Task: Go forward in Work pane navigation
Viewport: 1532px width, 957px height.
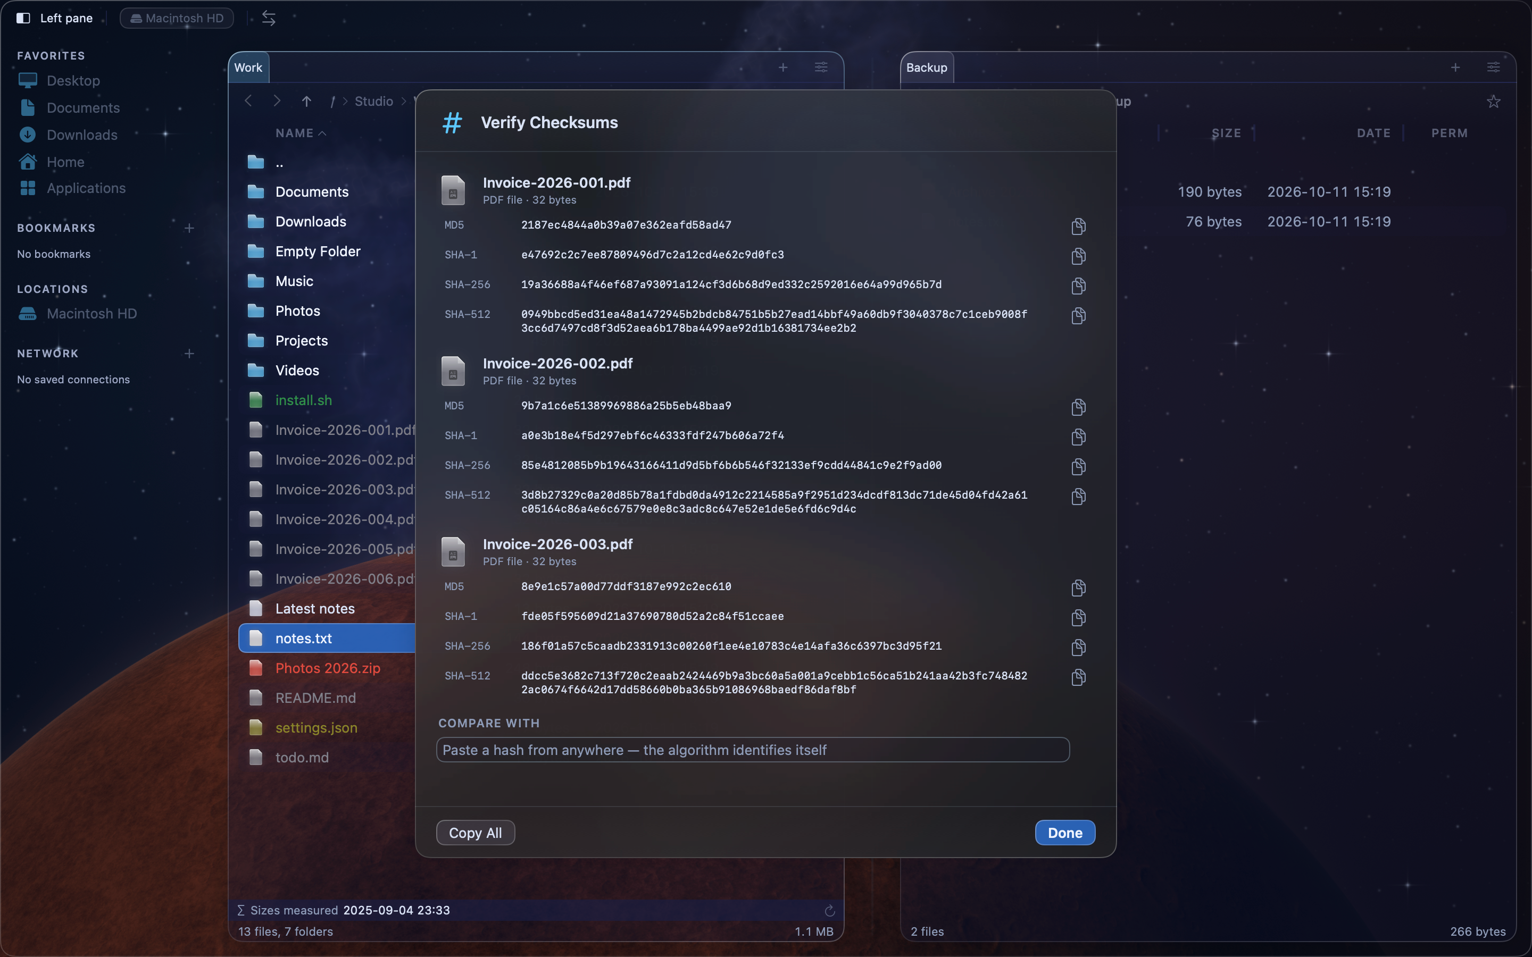Action: tap(277, 101)
